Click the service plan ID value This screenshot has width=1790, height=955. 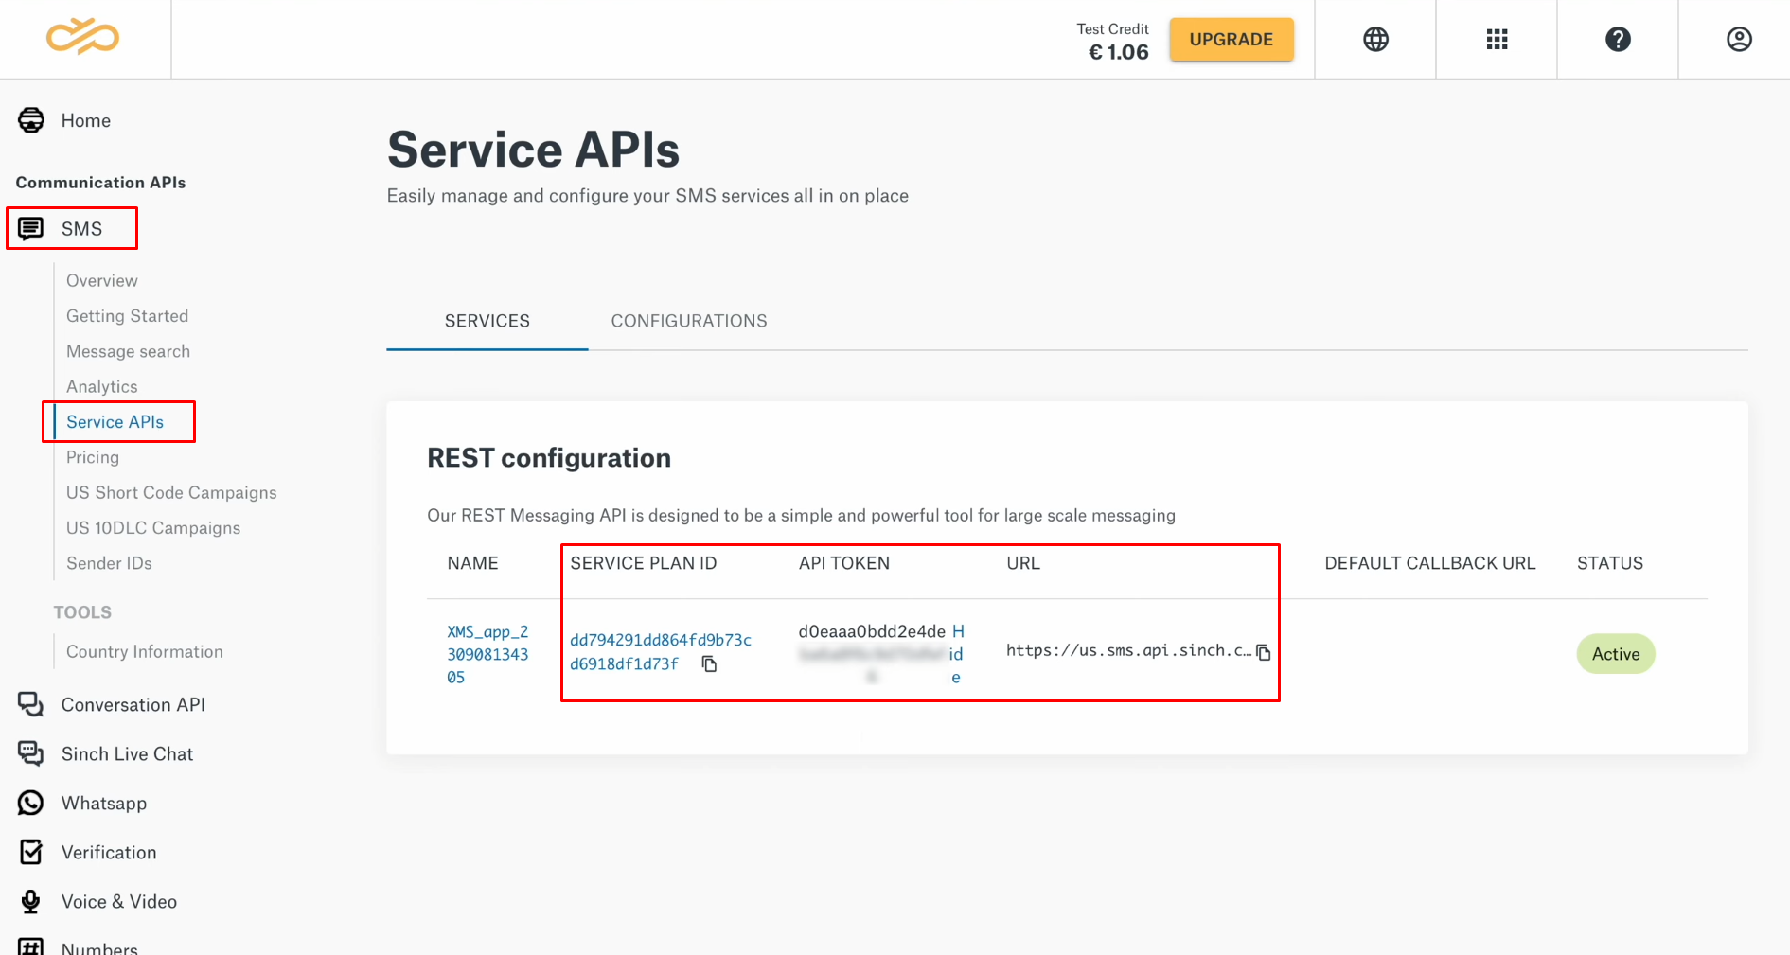pyautogui.click(x=661, y=651)
